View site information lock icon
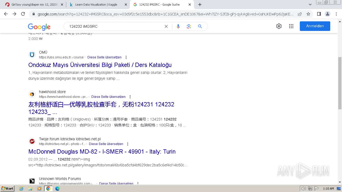Screen dimensions: 342x192 coord(33,14)
